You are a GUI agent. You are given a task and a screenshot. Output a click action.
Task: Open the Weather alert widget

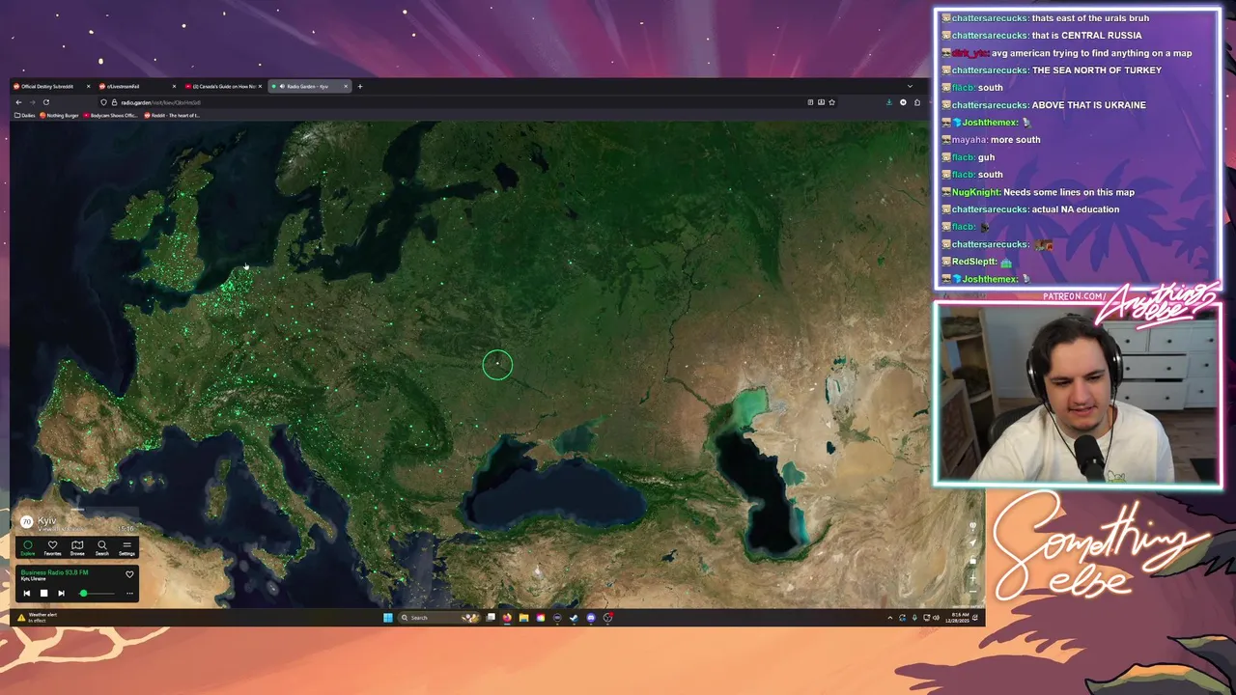pos(39,617)
